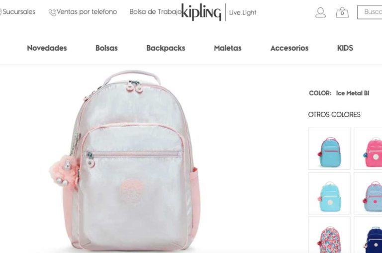Select the light blue backpack with pink trim swatch
The height and width of the screenshot is (253, 382).
coord(329,149)
